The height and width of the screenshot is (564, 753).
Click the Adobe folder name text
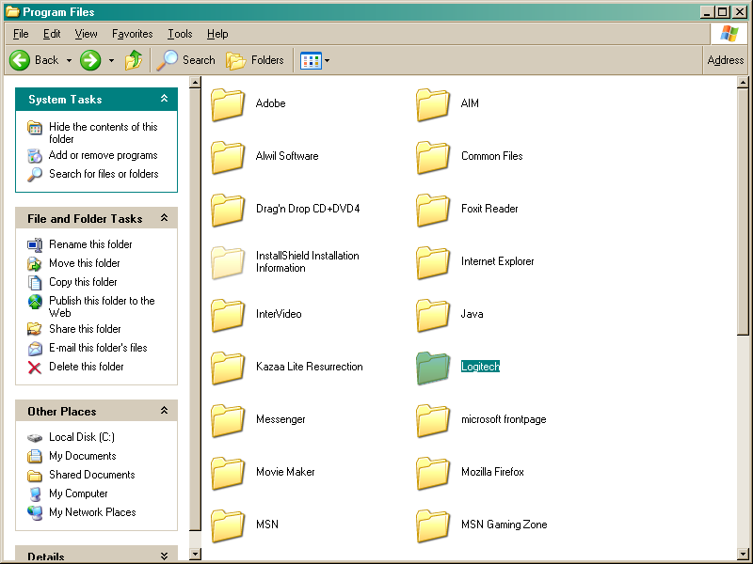tap(270, 103)
